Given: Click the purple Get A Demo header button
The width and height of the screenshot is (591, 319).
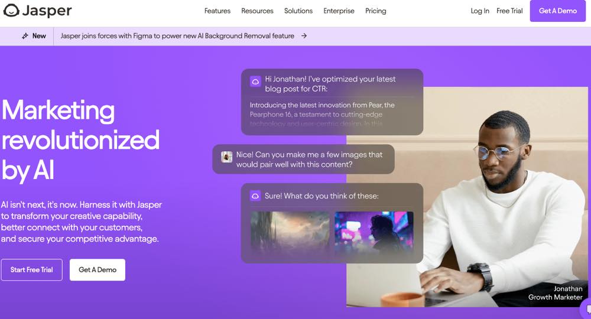Looking at the screenshot, I should click(x=557, y=11).
